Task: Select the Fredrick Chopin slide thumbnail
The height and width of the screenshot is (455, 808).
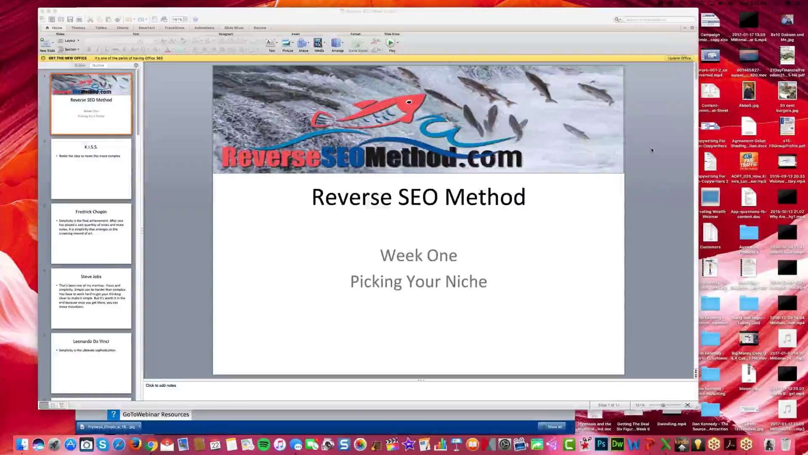Action: 91,234
